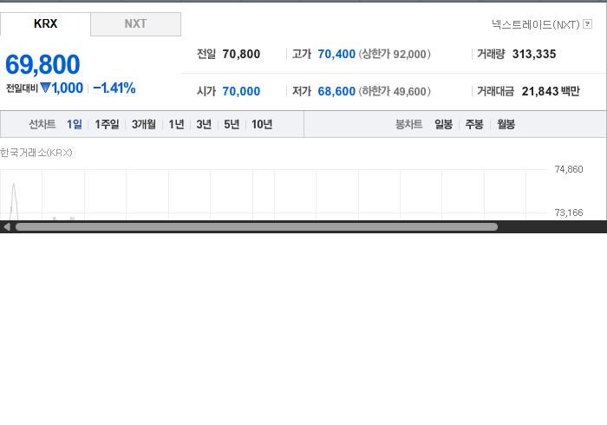Open the Nextrade (NXT) help question-mark icon
The image size is (607, 425).
587,24
